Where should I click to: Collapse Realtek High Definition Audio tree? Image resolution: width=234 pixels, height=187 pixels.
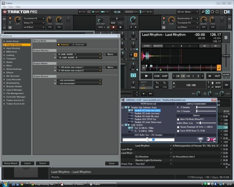point(123,108)
